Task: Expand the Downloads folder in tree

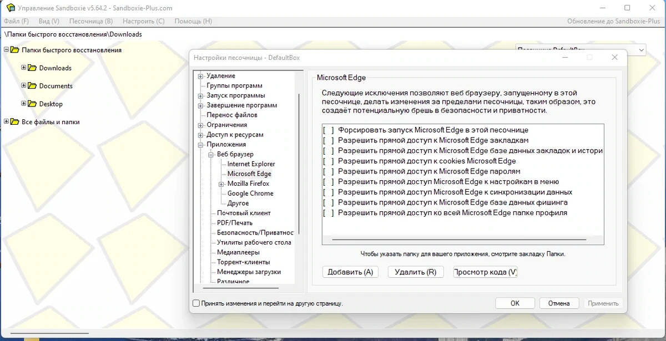Action: 24,68
